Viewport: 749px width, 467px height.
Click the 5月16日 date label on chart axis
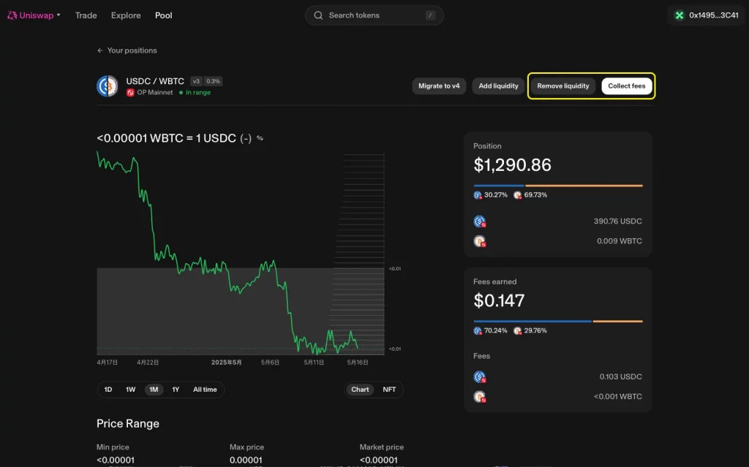pos(357,362)
